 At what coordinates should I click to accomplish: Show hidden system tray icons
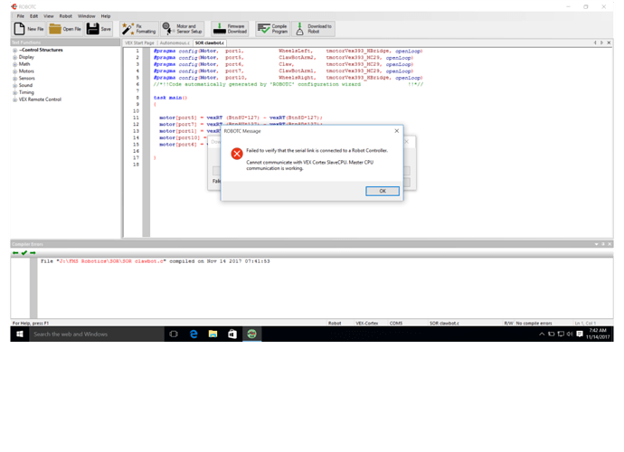pos(542,334)
